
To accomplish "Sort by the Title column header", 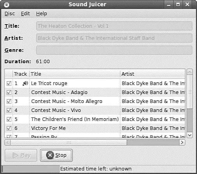I will pyautogui.click(x=75, y=74).
